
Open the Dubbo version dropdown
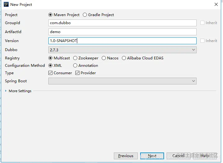(x=123, y=50)
